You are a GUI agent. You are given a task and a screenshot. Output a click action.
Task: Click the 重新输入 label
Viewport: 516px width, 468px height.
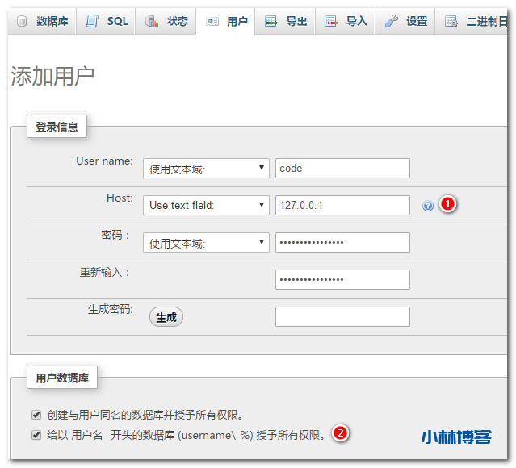[104, 272]
